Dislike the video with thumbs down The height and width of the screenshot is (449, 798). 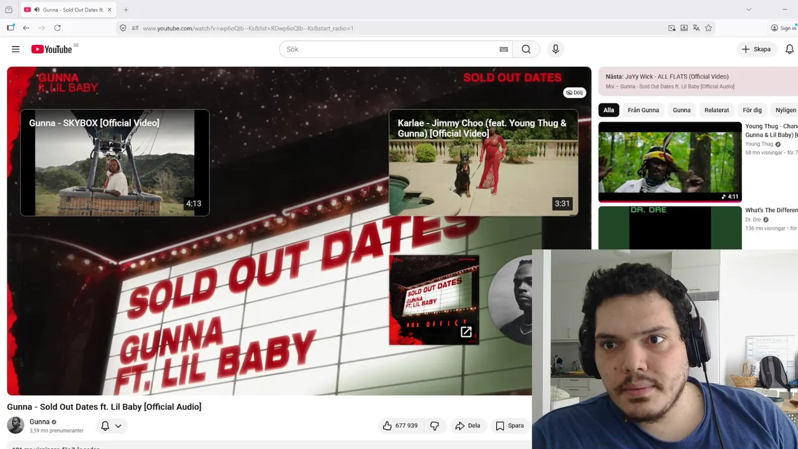[x=435, y=426]
